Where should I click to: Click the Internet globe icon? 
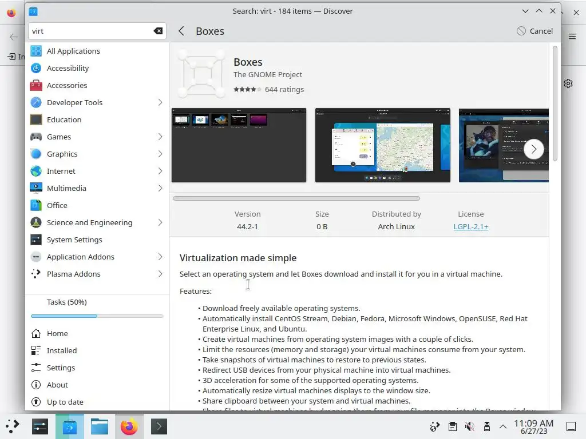pos(36,171)
